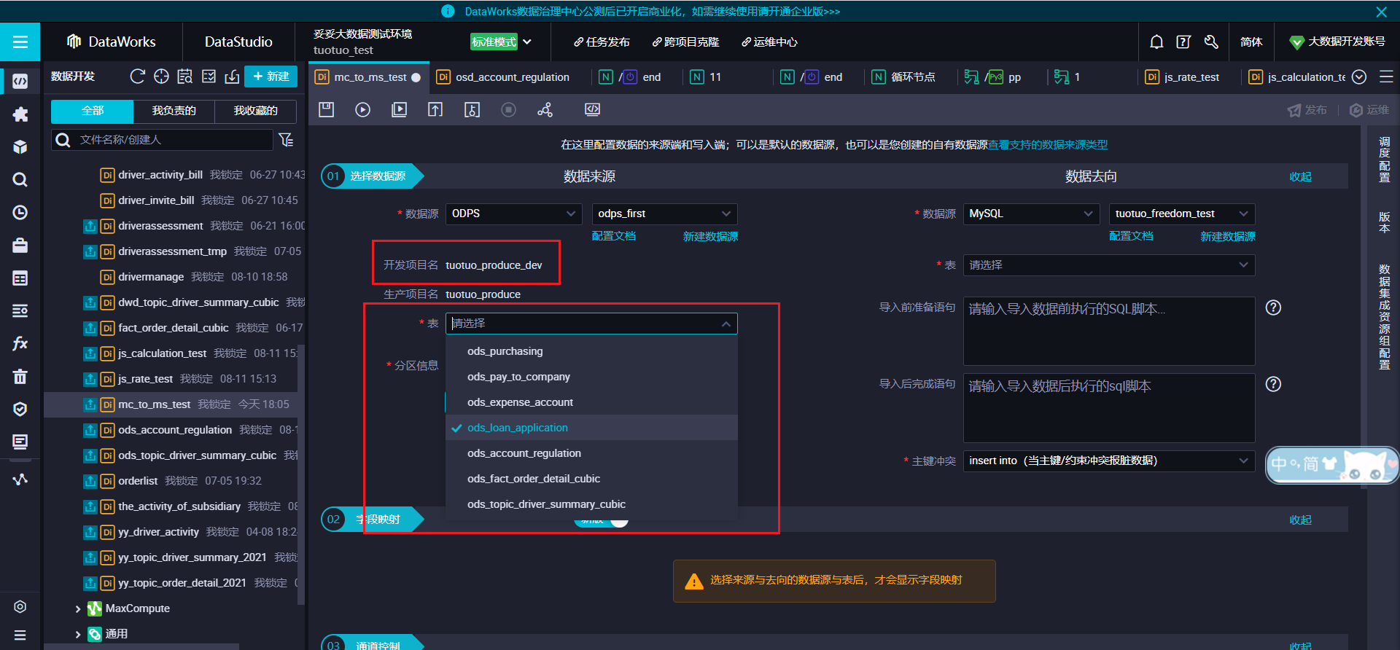Open the destination table 请选择 dropdown
This screenshot has height=650, width=1400.
1109,265
